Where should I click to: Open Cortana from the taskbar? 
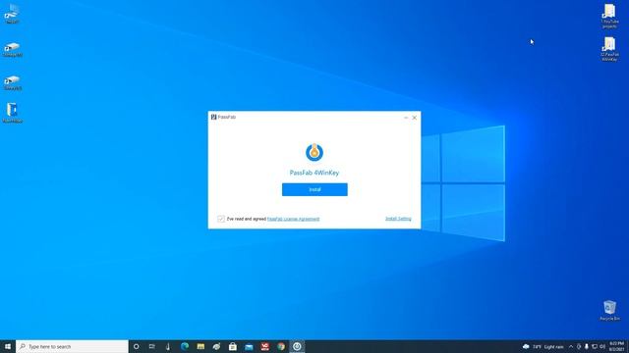136,346
